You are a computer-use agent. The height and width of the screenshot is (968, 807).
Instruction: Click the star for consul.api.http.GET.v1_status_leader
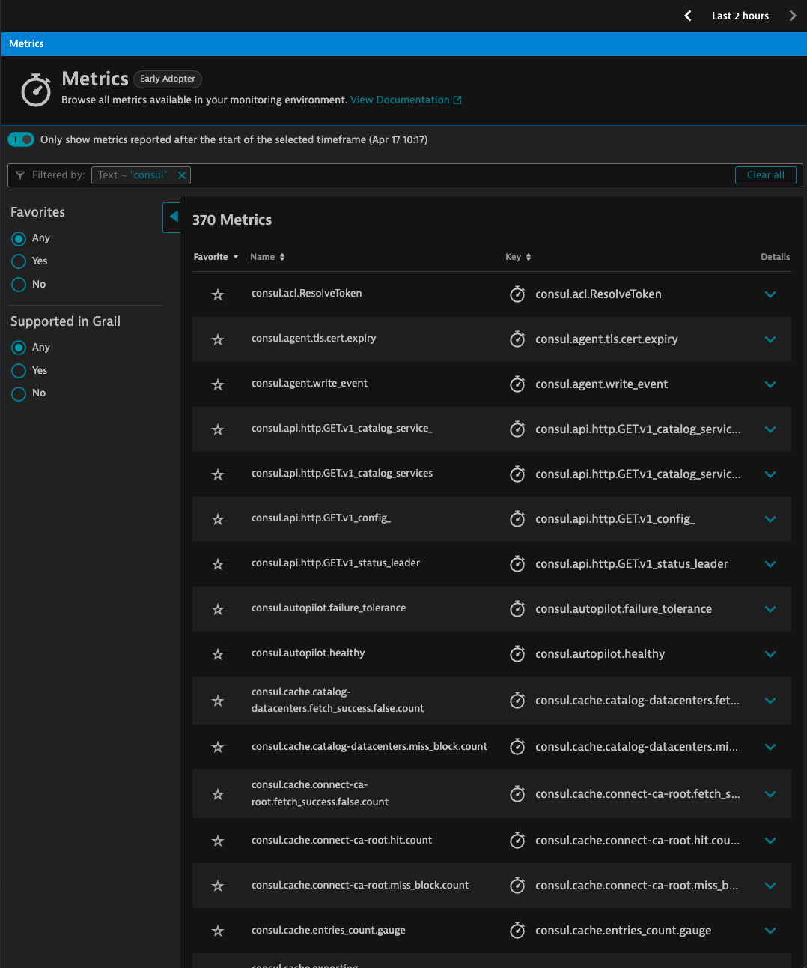[x=218, y=564]
